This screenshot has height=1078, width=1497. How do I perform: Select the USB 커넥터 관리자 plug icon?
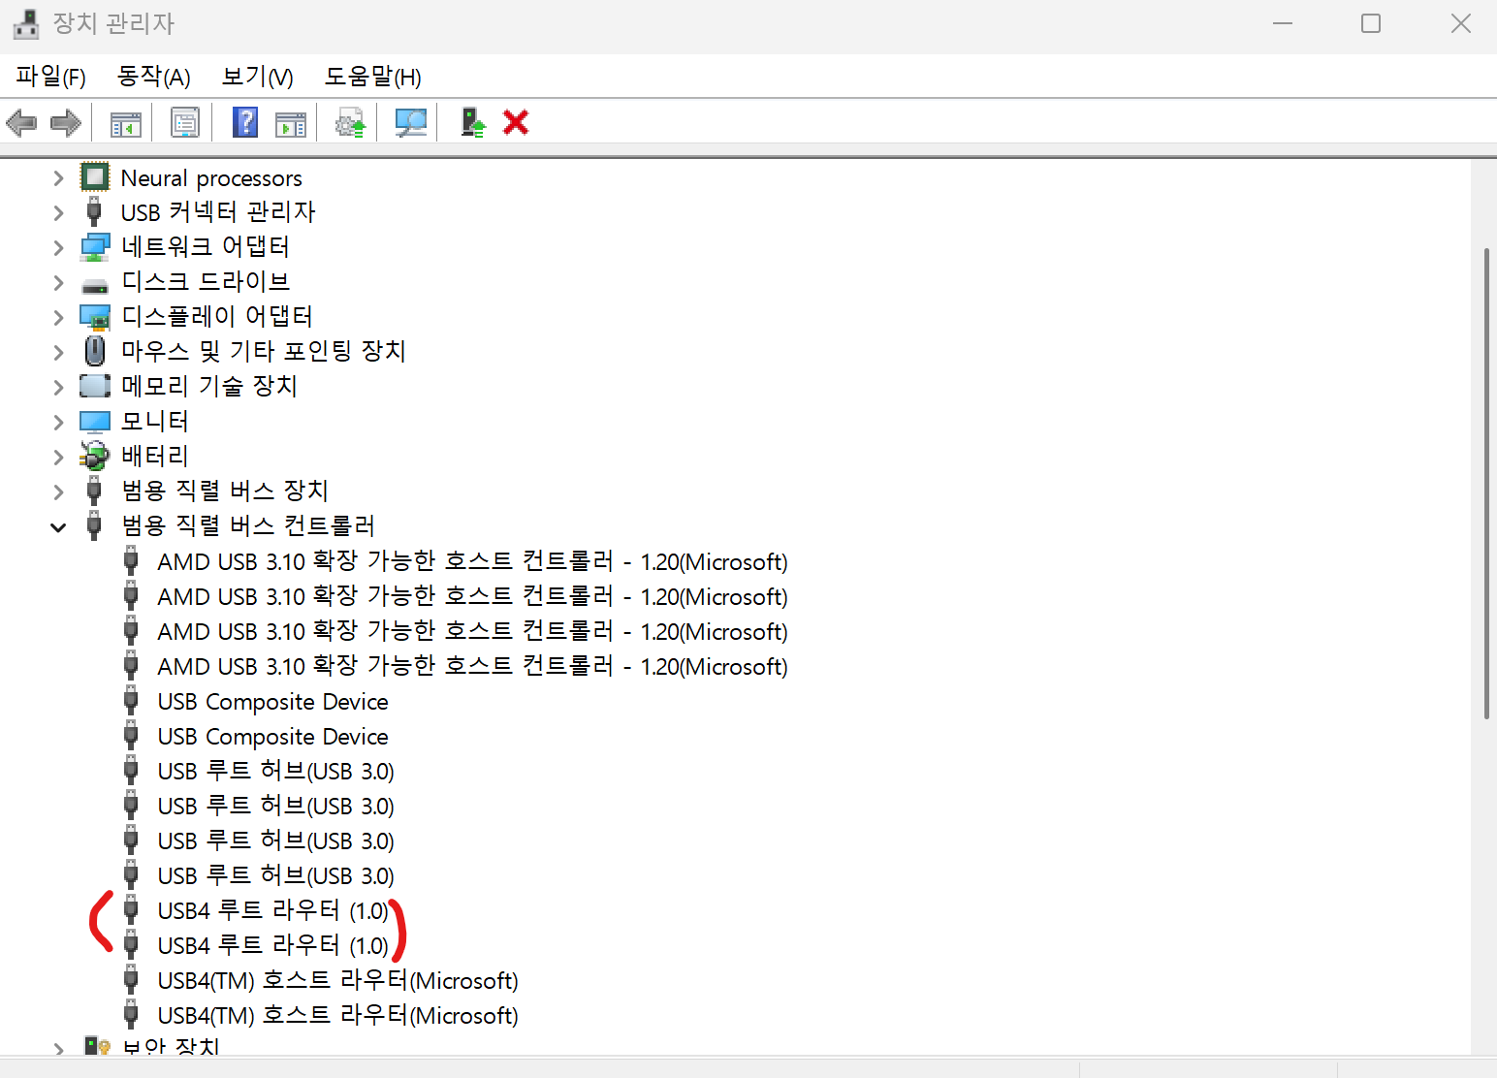94,211
